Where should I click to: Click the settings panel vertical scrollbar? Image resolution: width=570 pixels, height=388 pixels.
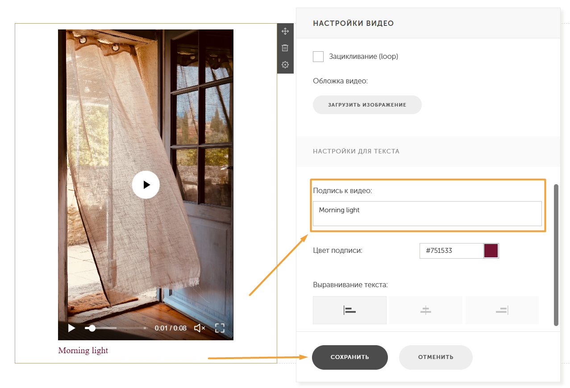[556, 255]
